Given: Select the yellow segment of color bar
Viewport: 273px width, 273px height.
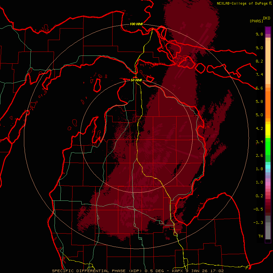Looking at the screenshot, I should 268,130.
